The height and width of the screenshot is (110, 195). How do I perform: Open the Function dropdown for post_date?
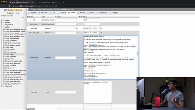66,28
